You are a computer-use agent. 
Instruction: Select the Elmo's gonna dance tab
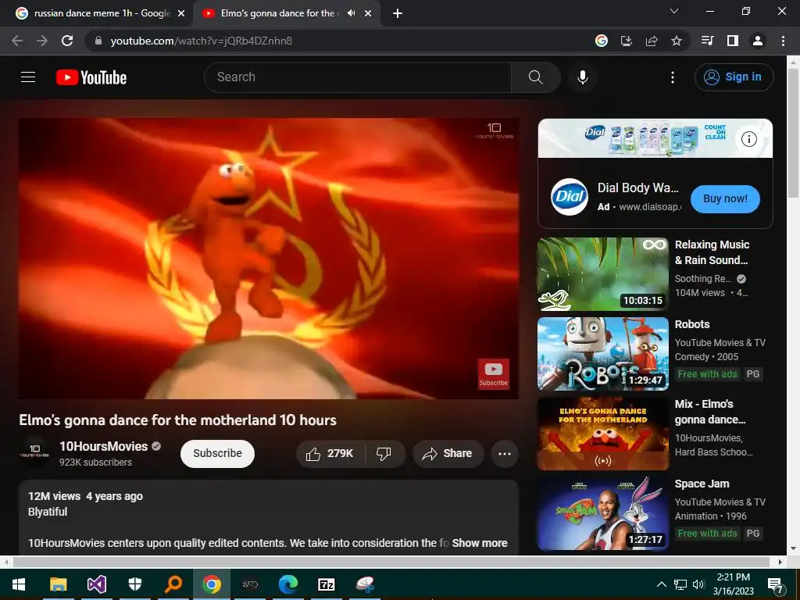[286, 14]
